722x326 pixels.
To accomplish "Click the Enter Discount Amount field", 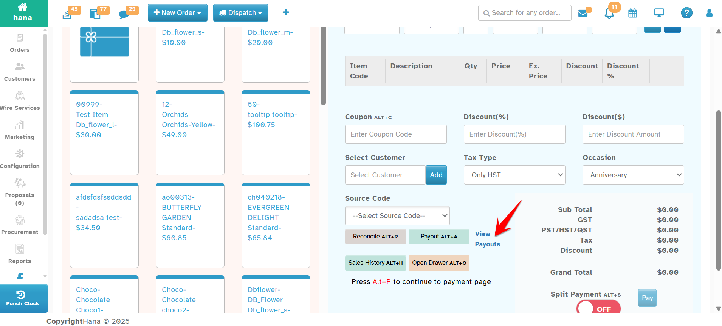I will (633, 134).
